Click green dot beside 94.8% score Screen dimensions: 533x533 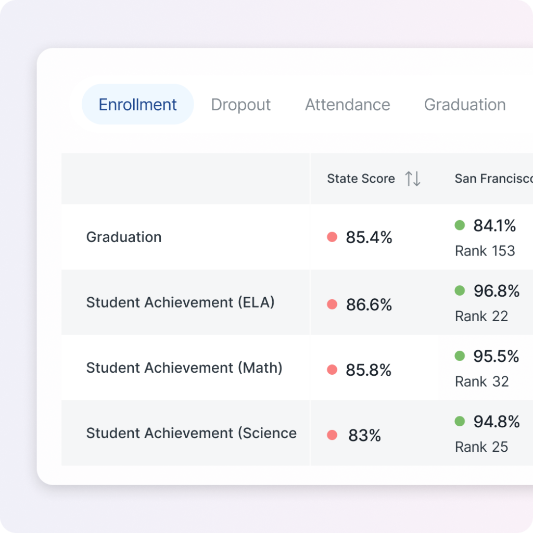[x=460, y=422]
